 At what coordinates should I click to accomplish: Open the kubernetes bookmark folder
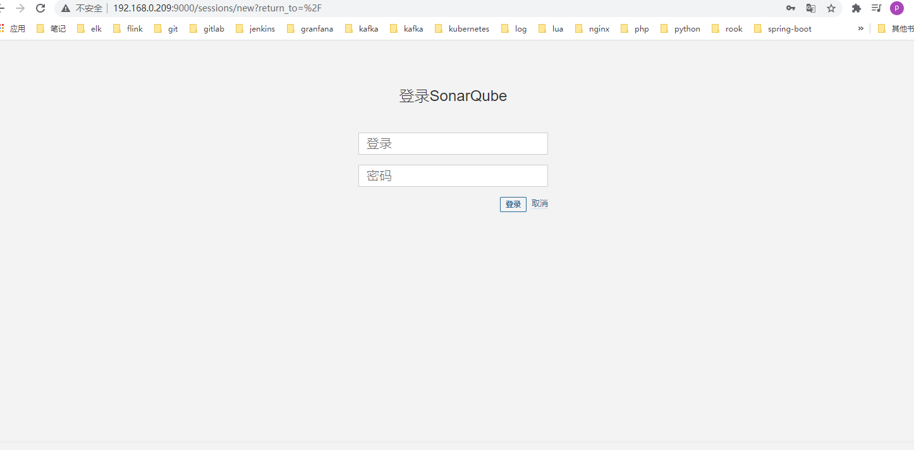(x=462, y=28)
